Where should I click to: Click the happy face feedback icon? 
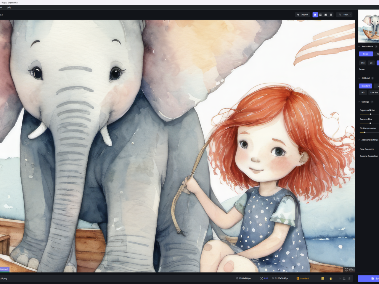(346, 270)
